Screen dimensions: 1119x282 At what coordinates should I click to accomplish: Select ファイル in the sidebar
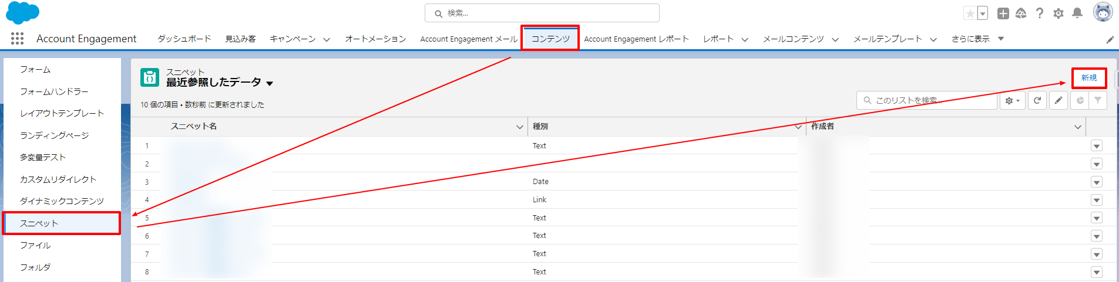(x=62, y=245)
